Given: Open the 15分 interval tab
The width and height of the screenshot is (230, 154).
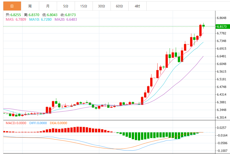Looking at the screenshot, I should point(84,6).
